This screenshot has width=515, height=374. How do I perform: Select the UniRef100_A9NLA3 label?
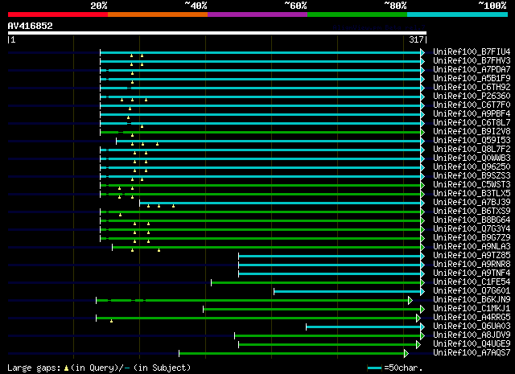click(472, 247)
